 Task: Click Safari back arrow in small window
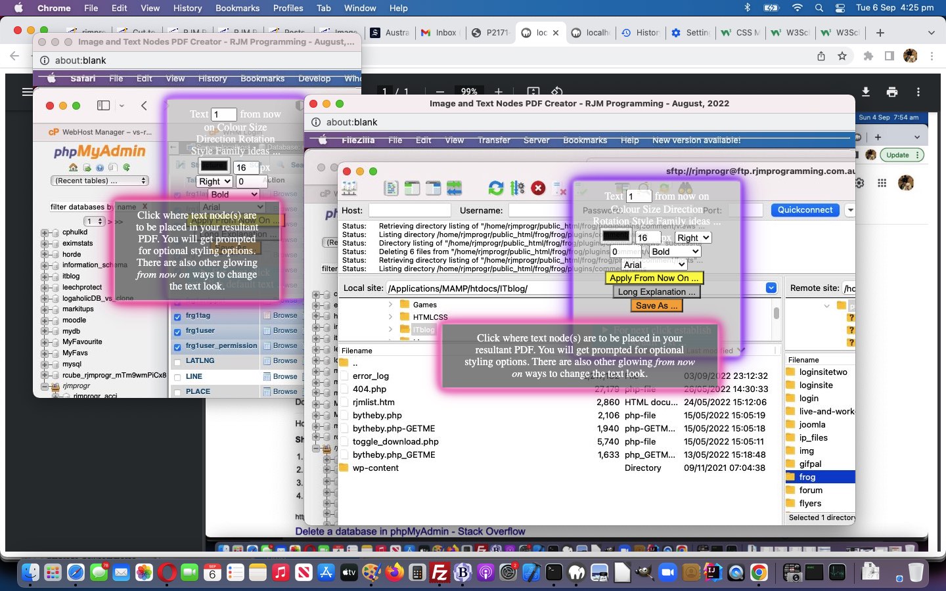tap(144, 105)
